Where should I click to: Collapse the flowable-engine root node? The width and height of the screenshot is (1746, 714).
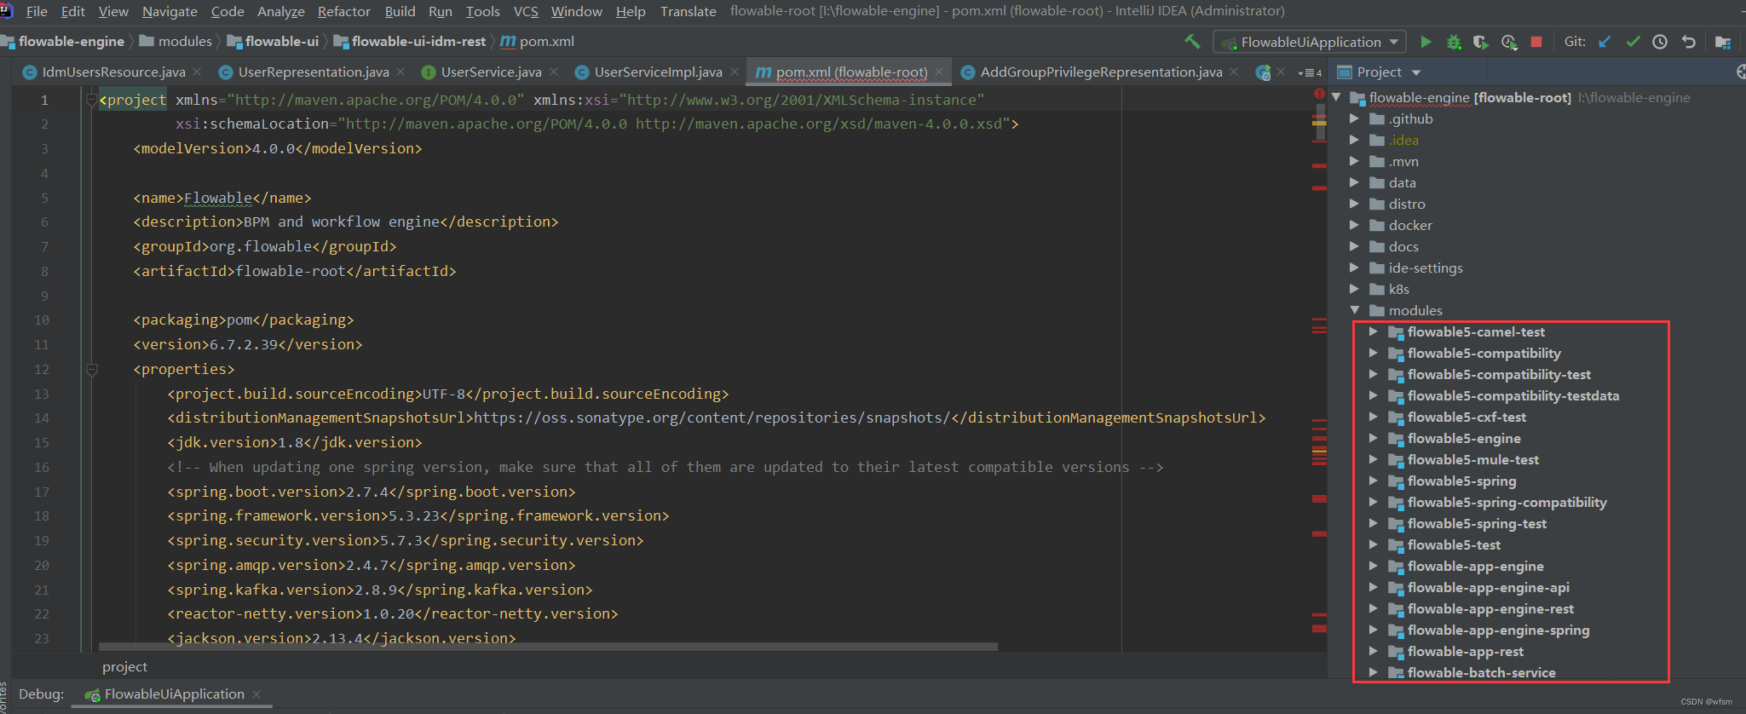tap(1336, 98)
